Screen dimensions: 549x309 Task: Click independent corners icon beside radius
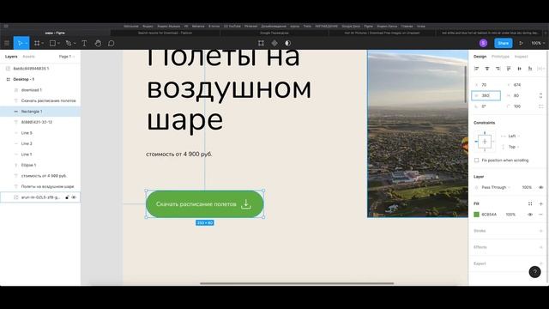pyautogui.click(x=541, y=106)
